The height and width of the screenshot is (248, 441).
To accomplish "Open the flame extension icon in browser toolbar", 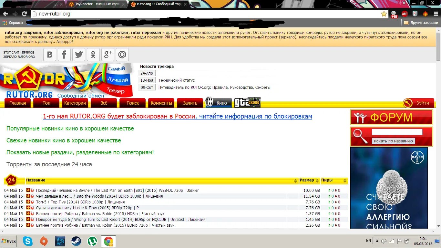I will pos(426,14).
